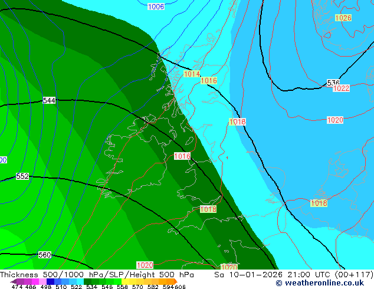Click legend value 534
The image size is (374, 289).
(x=91, y=287)
